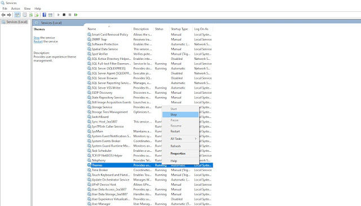Choose Stop in the context menu
Viewport: 361px width, 206px height.
pos(180,115)
